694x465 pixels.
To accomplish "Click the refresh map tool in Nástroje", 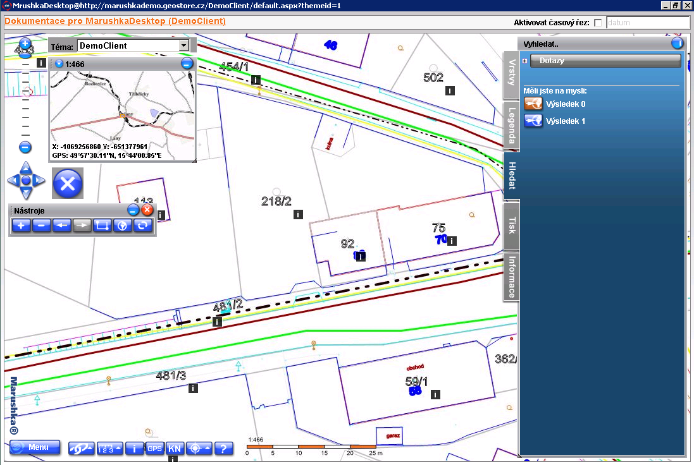I will point(142,226).
